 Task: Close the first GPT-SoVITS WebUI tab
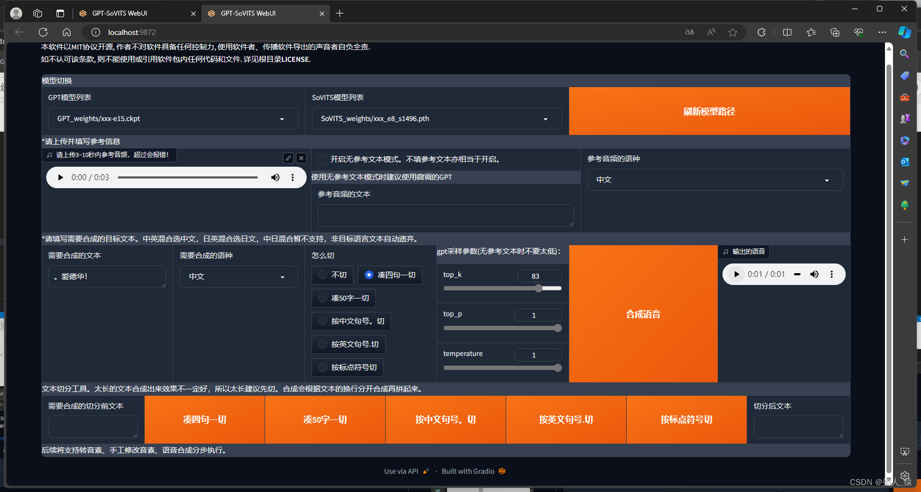point(193,14)
